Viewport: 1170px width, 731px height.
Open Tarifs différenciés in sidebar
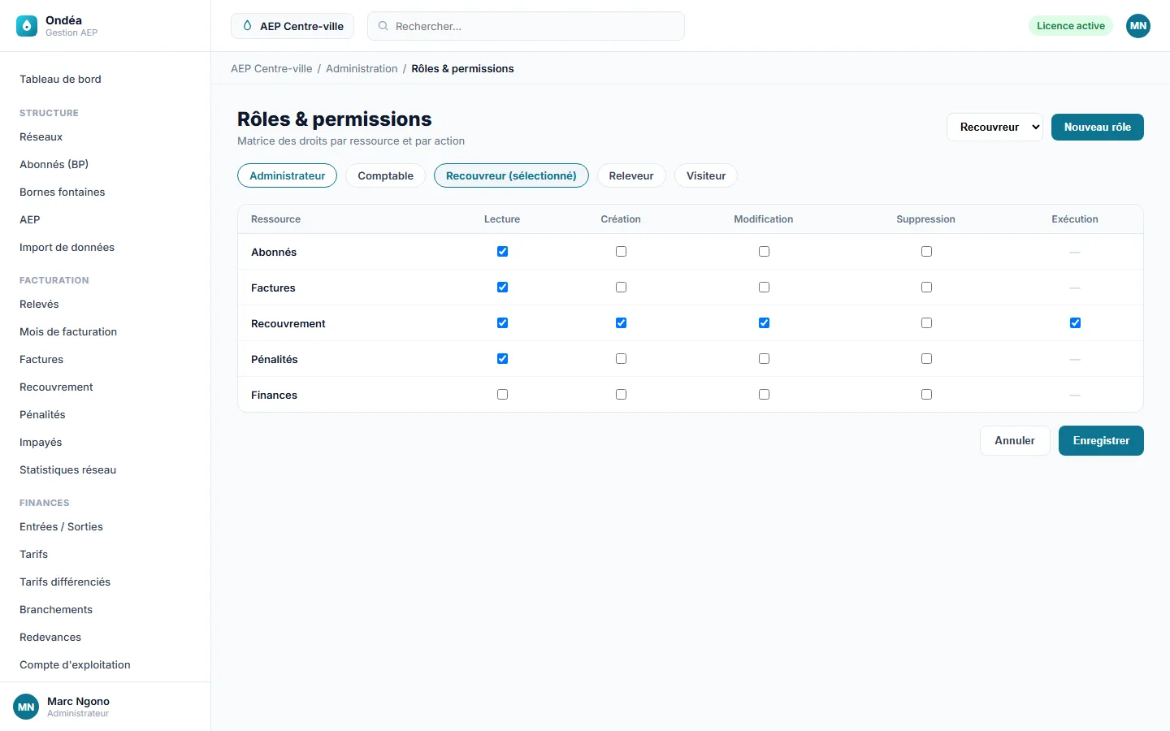[106, 582]
